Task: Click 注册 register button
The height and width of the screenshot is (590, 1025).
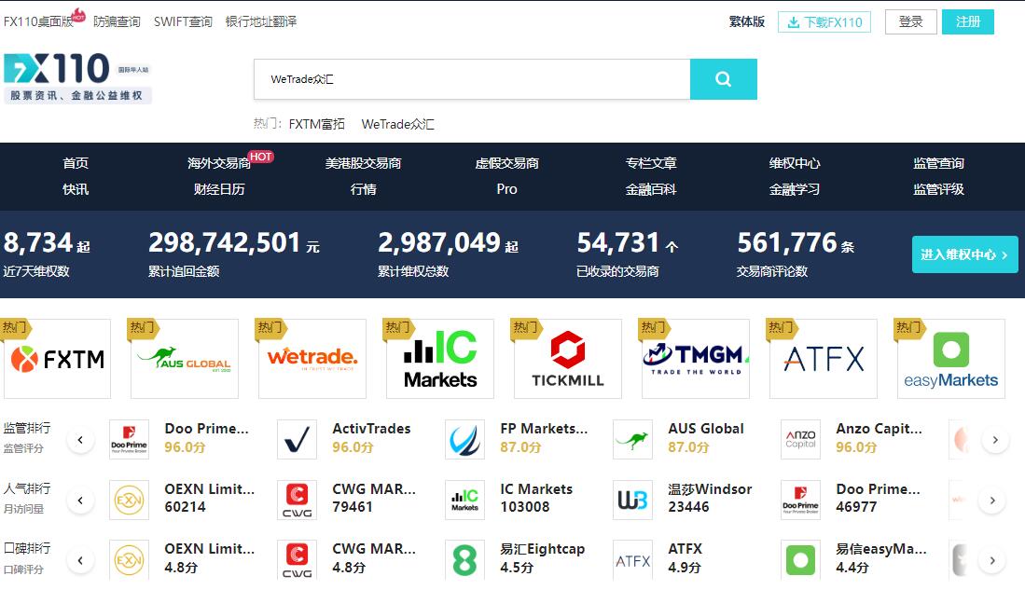Action: point(967,22)
